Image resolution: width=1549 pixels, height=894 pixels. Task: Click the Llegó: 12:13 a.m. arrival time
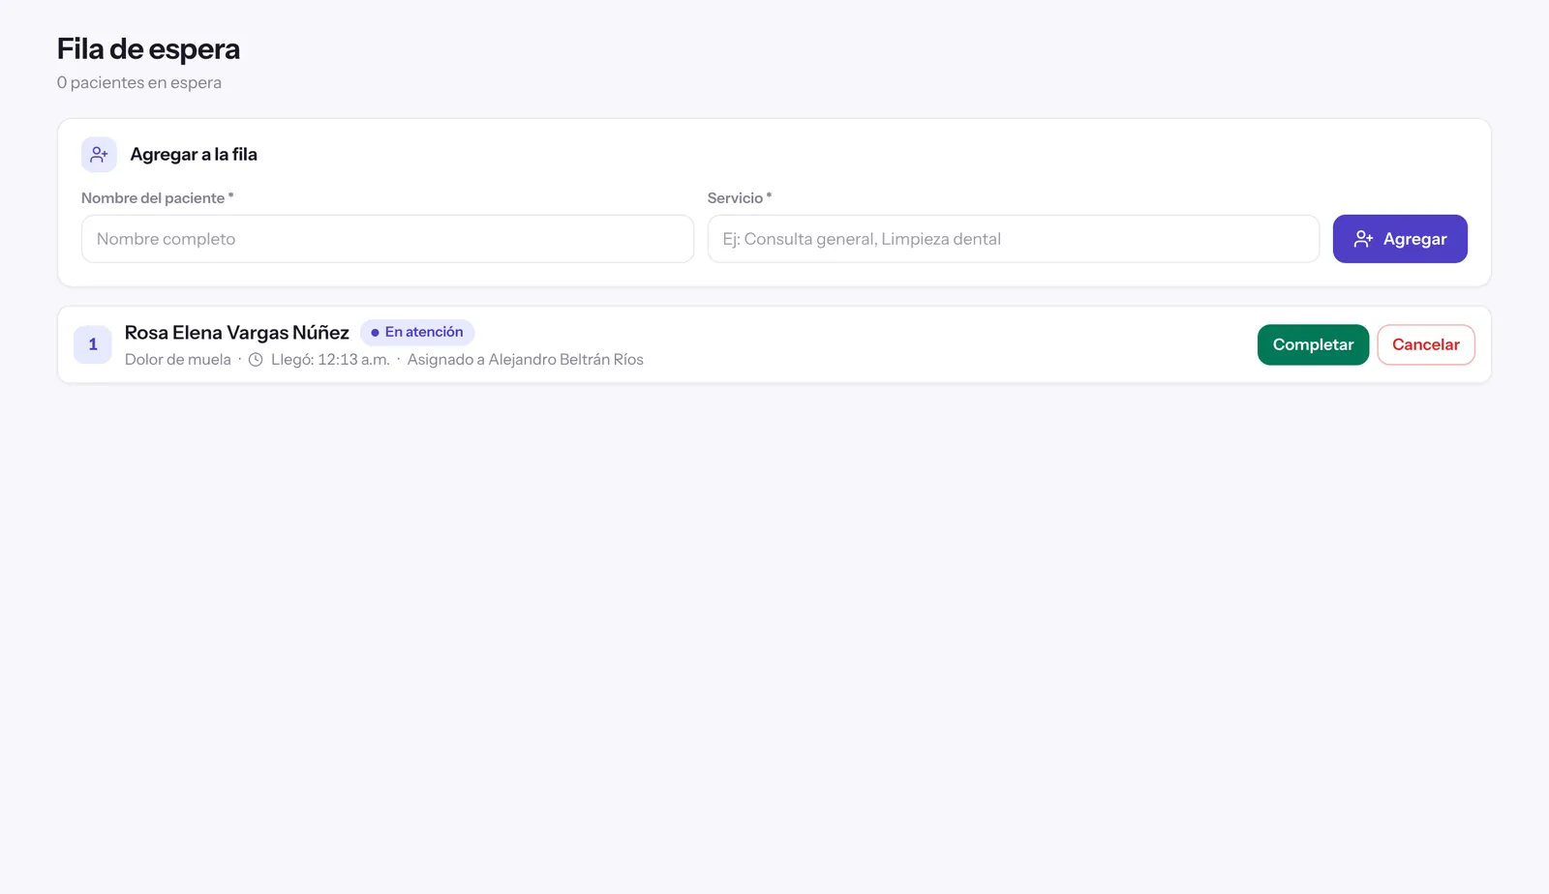330,360
